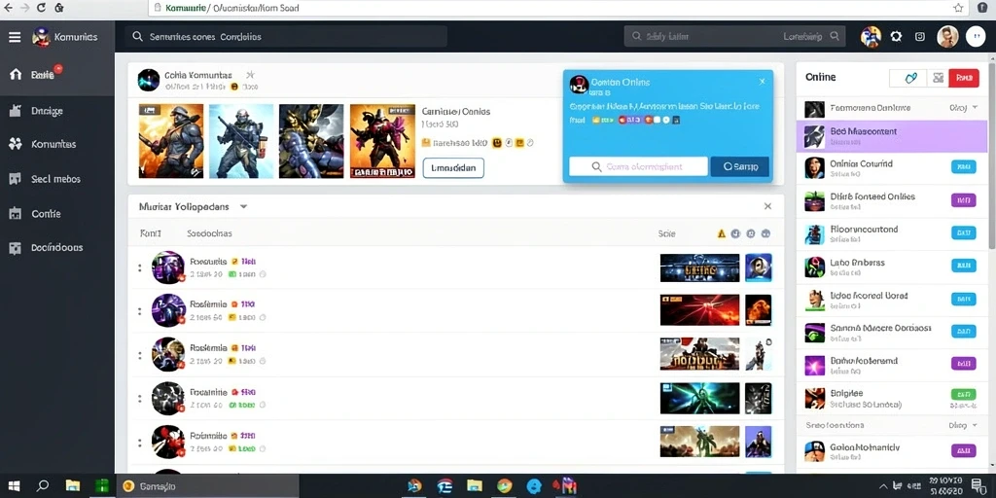Select the purple highlighted Bed Mascontent row
The image size is (996, 498).
(x=892, y=136)
